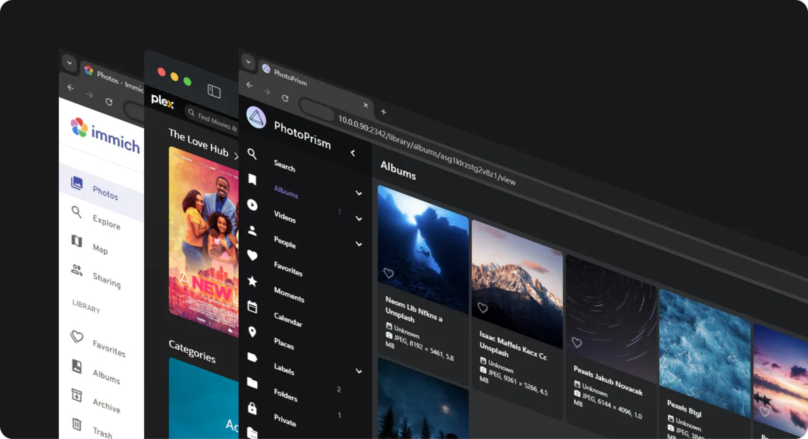Expand the Videos submenu chevron
Image resolution: width=808 pixels, height=439 pixels.
pyautogui.click(x=358, y=218)
